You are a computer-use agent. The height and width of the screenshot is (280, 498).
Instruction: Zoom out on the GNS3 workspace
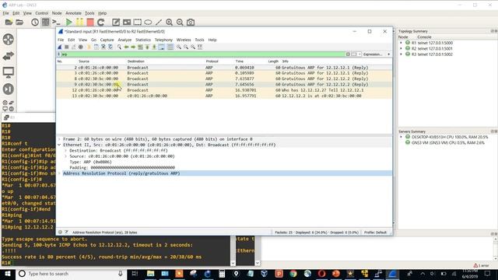click(x=180, y=23)
